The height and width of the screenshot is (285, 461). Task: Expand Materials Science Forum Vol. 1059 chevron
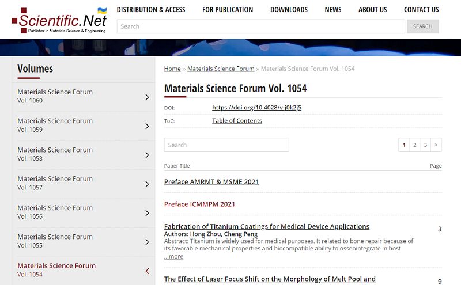(x=148, y=126)
